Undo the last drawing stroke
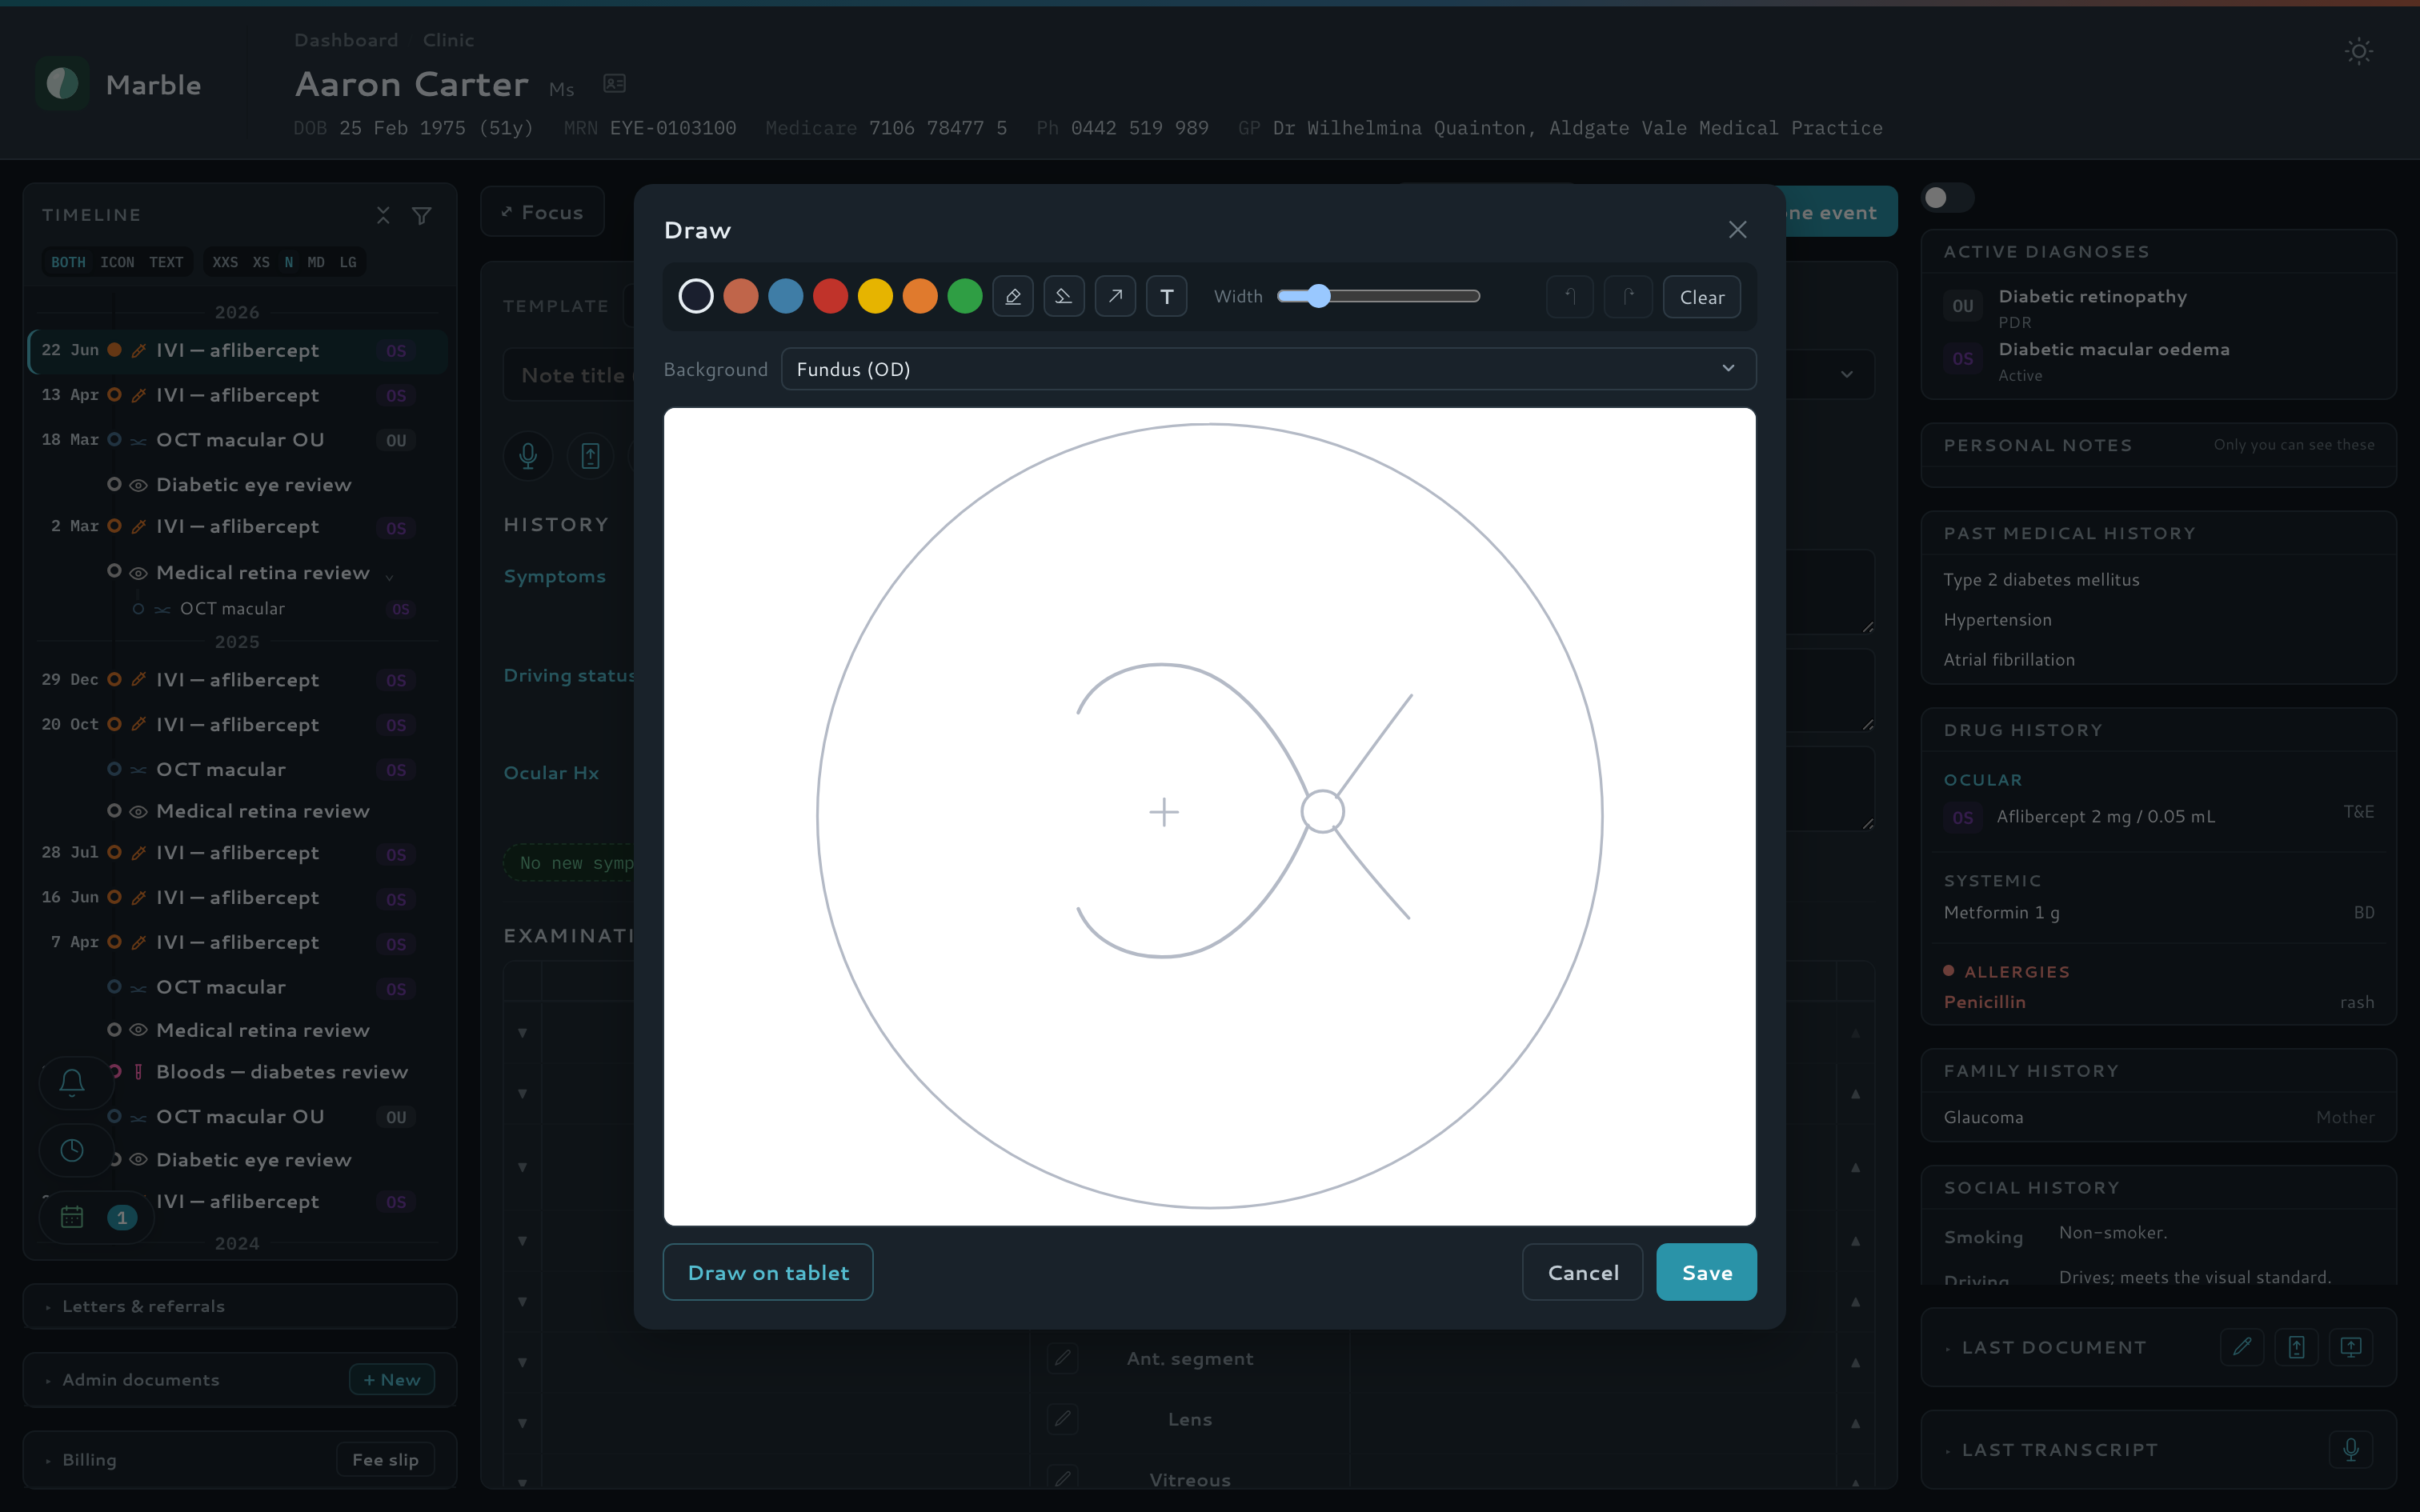The image size is (2420, 1512). click(1570, 297)
